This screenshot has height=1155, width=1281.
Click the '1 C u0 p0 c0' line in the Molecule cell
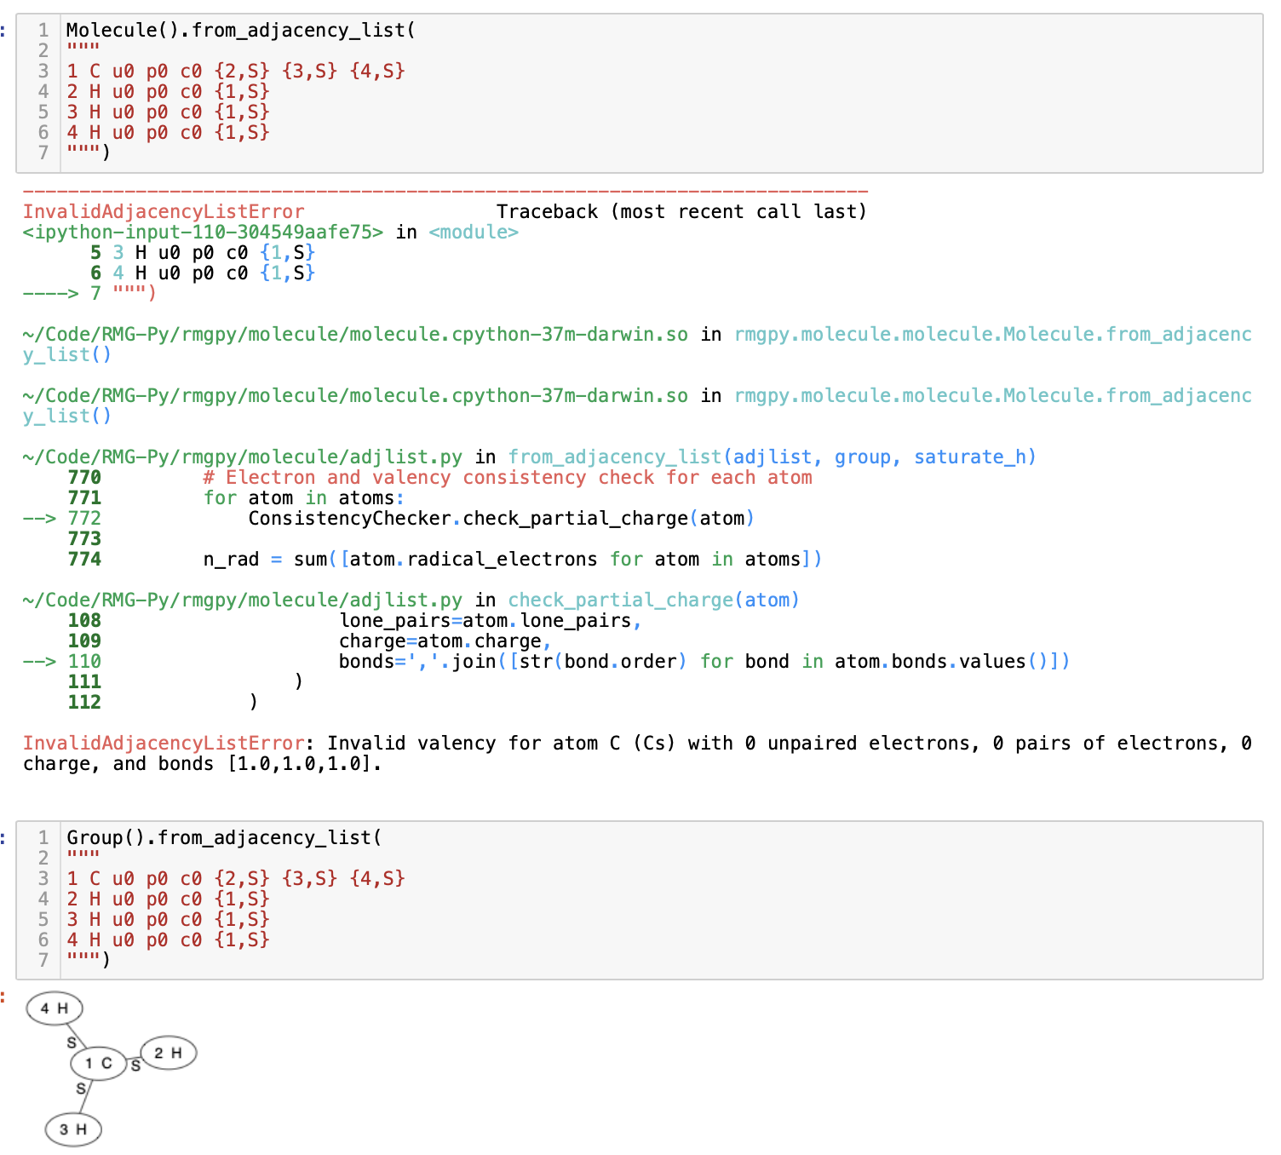coord(236,72)
